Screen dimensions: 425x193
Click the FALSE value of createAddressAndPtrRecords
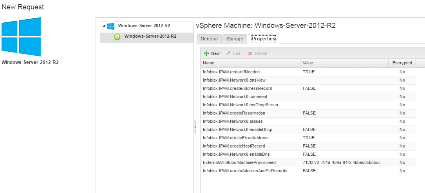(x=309, y=171)
